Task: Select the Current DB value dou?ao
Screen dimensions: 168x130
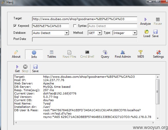Action: click(48, 100)
